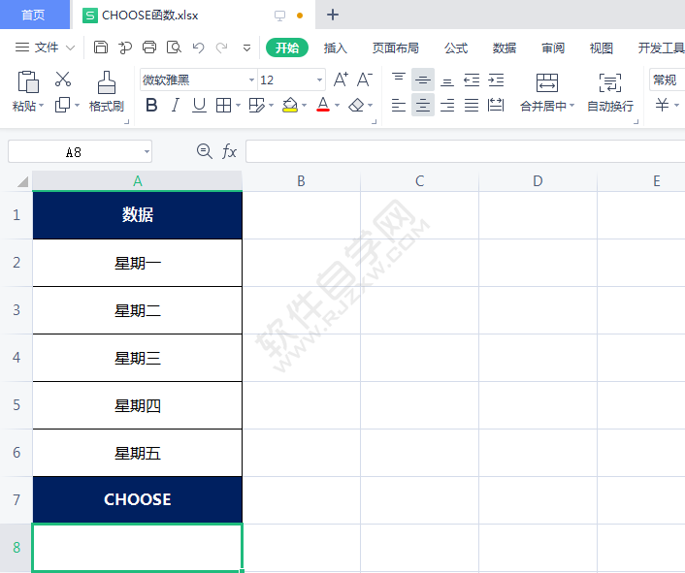This screenshot has height=573, width=685.
Task: Click the currency yen symbol icon
Action: [x=662, y=105]
